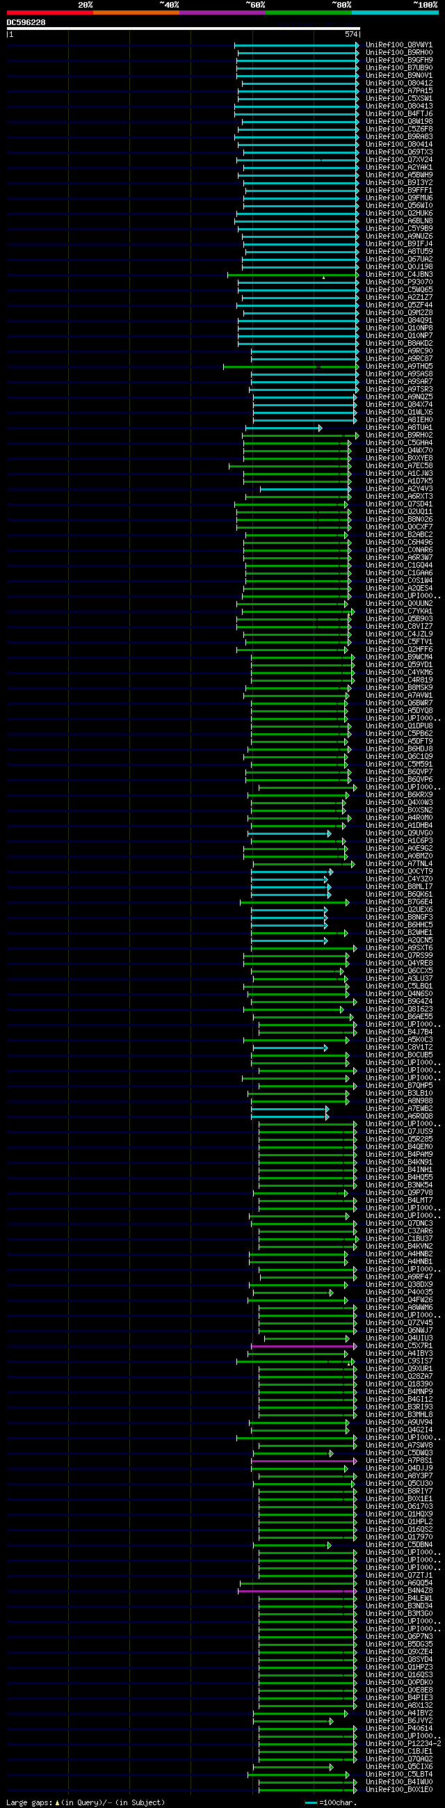Open hit UniRef100_C5XSW1
This screenshot has width=445, height=1808.
(398, 99)
